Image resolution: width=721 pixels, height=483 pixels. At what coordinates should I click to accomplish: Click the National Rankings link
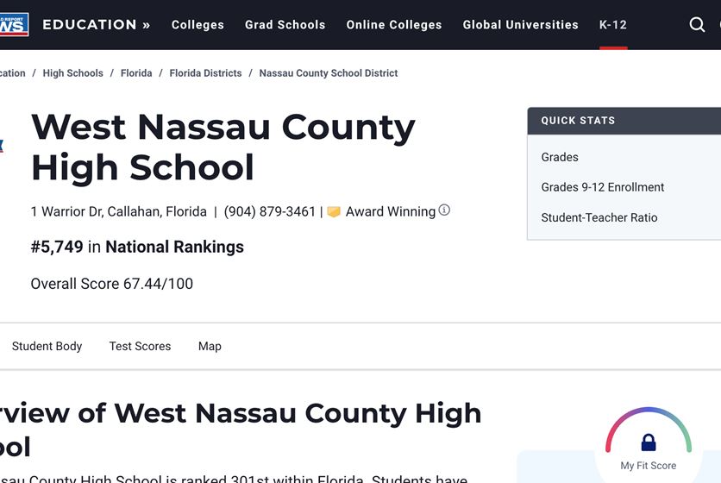click(175, 247)
